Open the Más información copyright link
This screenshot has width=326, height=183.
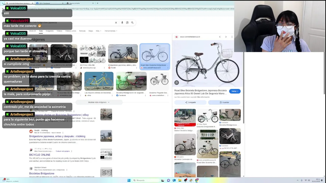click(203, 97)
